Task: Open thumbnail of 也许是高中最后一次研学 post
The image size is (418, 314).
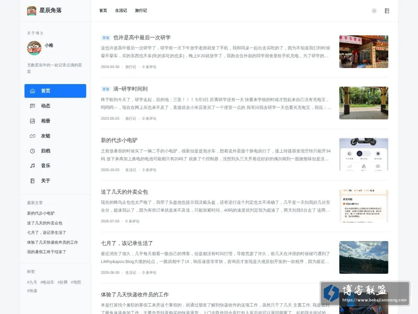Action: click(364, 52)
